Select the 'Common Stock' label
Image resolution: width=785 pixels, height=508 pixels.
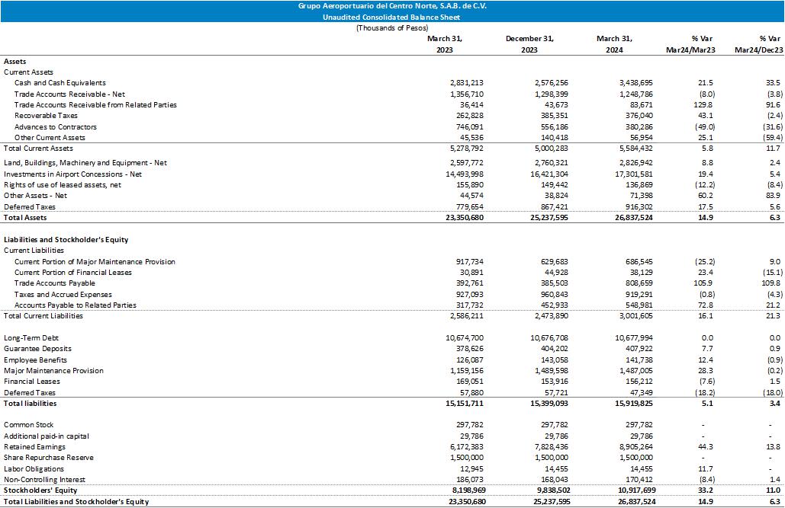28,425
